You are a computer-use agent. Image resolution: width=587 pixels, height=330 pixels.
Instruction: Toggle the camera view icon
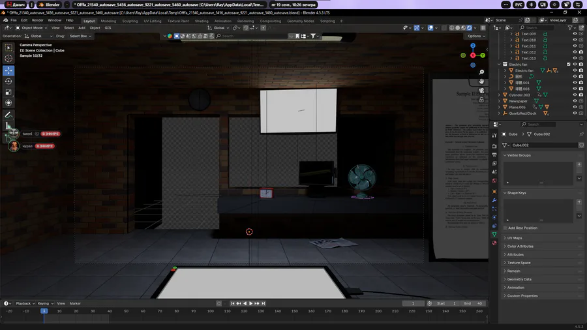click(481, 91)
